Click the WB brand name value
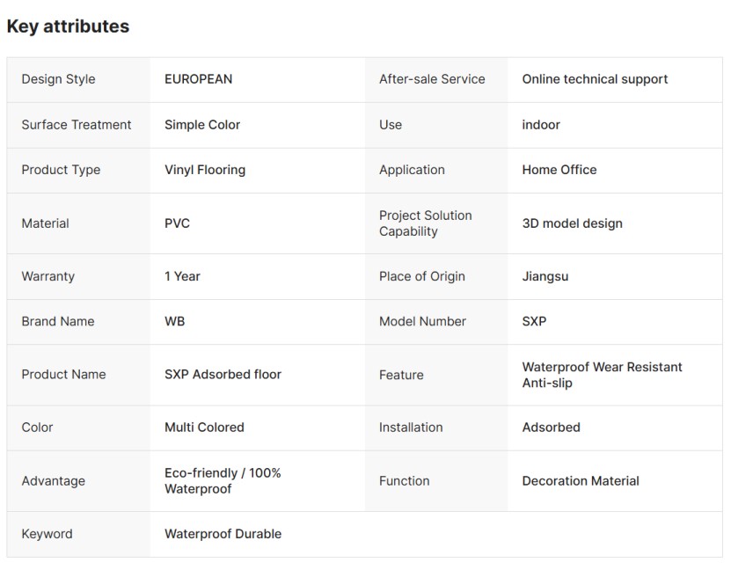731x570 pixels. [174, 321]
